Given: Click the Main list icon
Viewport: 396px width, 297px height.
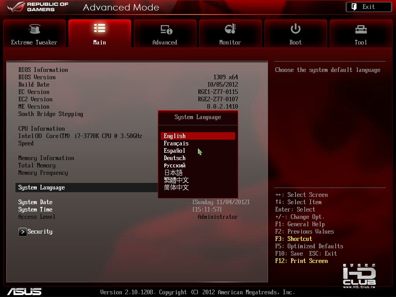Looking at the screenshot, I should click(x=99, y=28).
